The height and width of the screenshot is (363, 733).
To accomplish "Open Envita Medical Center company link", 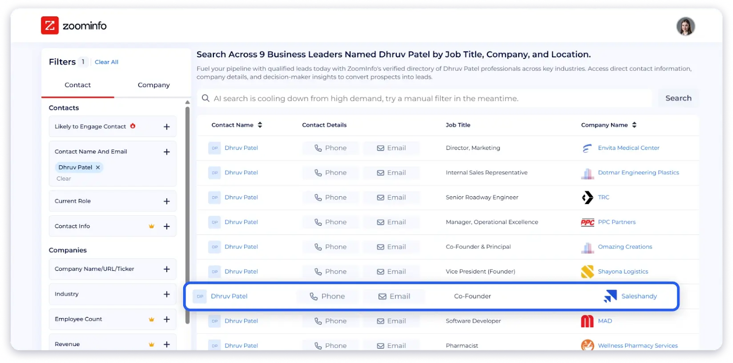I will coord(629,148).
